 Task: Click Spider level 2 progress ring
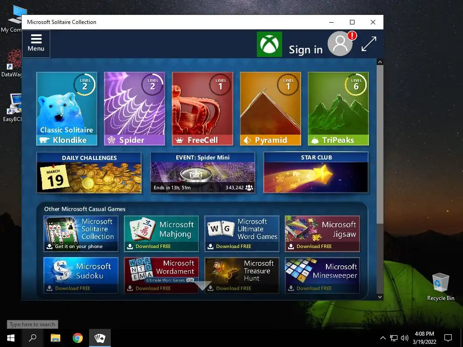pos(153,84)
